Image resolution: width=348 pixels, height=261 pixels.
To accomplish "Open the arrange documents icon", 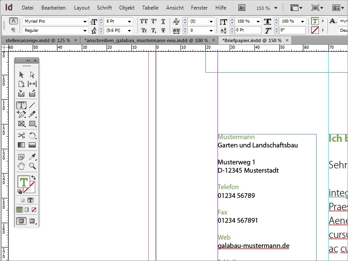I will (x=338, y=8).
